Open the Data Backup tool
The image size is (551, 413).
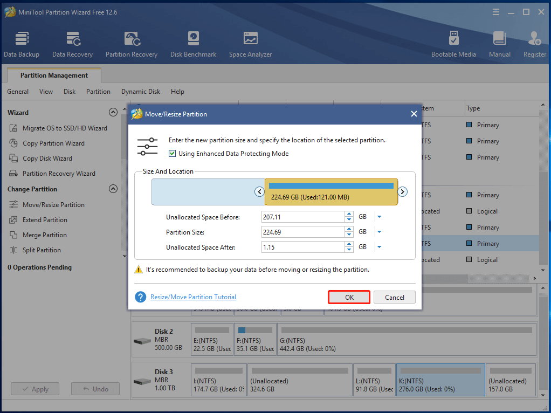[x=22, y=44]
